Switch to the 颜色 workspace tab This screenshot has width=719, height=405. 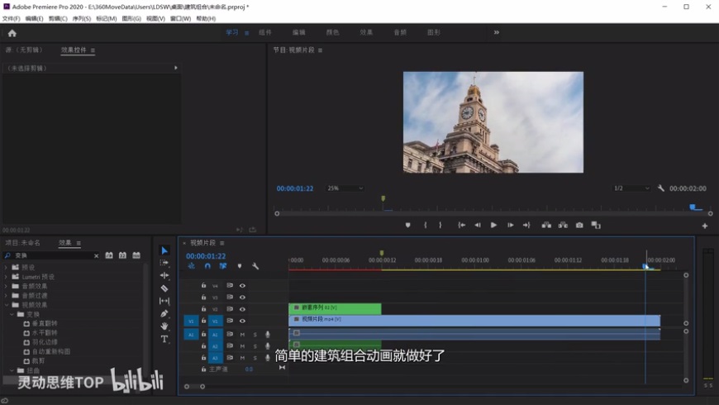point(332,32)
